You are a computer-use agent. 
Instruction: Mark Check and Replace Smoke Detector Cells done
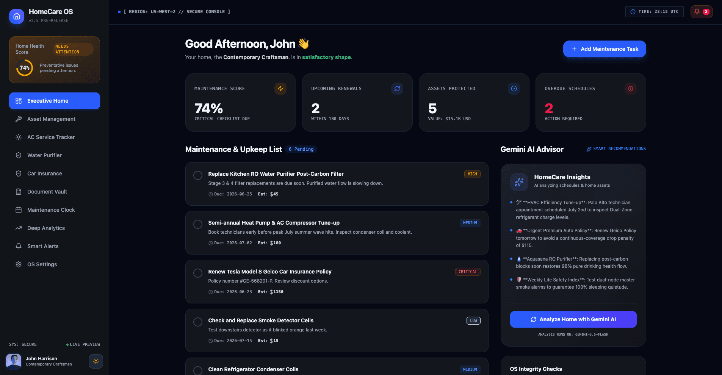pos(198,322)
